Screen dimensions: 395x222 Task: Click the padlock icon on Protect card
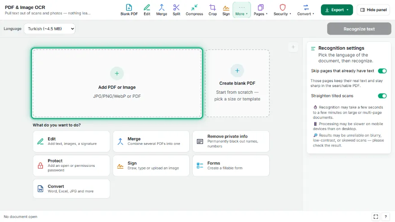tap(40, 165)
